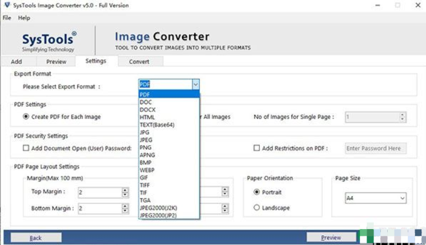Viewport: 426px width, 245px height.
Task: Click the SysTools logo
Action: [x=49, y=42]
